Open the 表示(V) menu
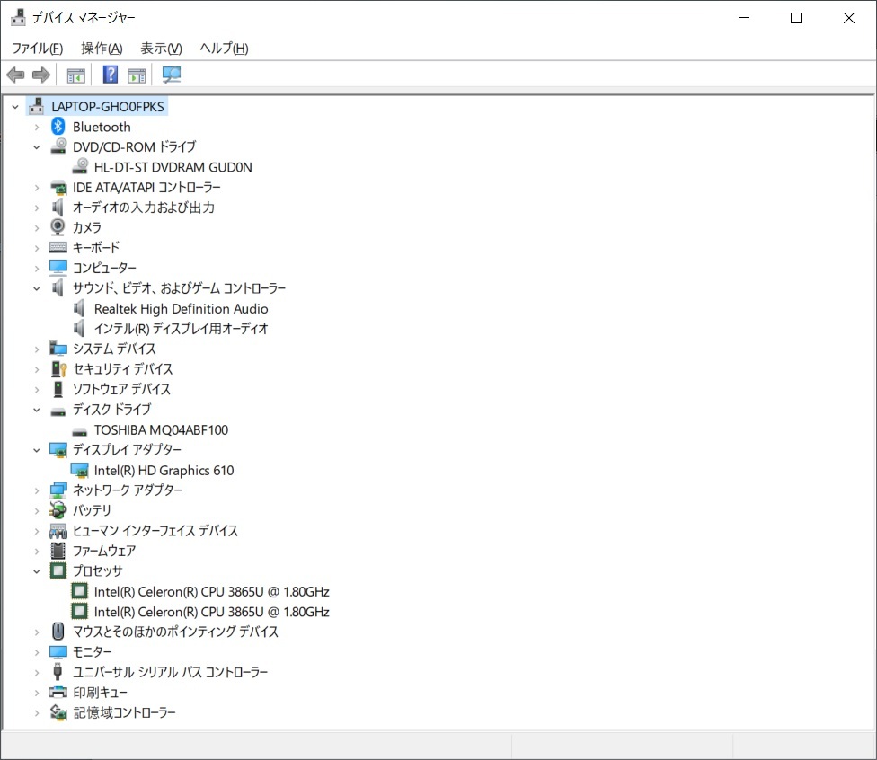The height and width of the screenshot is (760, 877). coord(161,49)
